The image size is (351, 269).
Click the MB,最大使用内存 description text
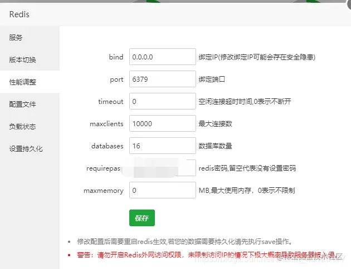pyautogui.click(x=247, y=191)
